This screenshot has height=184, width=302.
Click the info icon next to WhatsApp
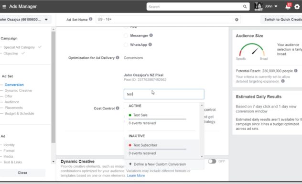150,44
